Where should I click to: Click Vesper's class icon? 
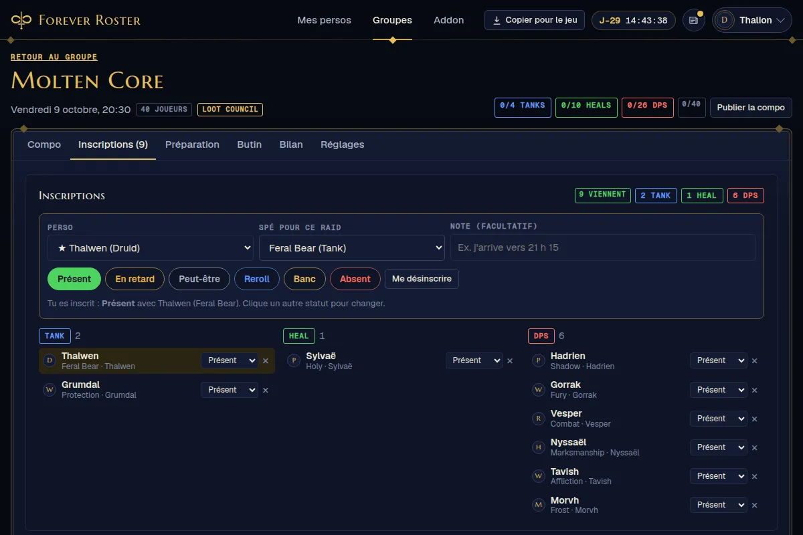click(x=539, y=419)
